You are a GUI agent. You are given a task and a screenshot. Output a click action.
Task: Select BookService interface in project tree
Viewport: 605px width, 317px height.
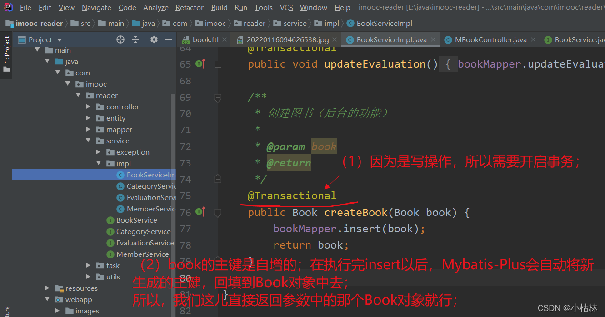click(136, 220)
